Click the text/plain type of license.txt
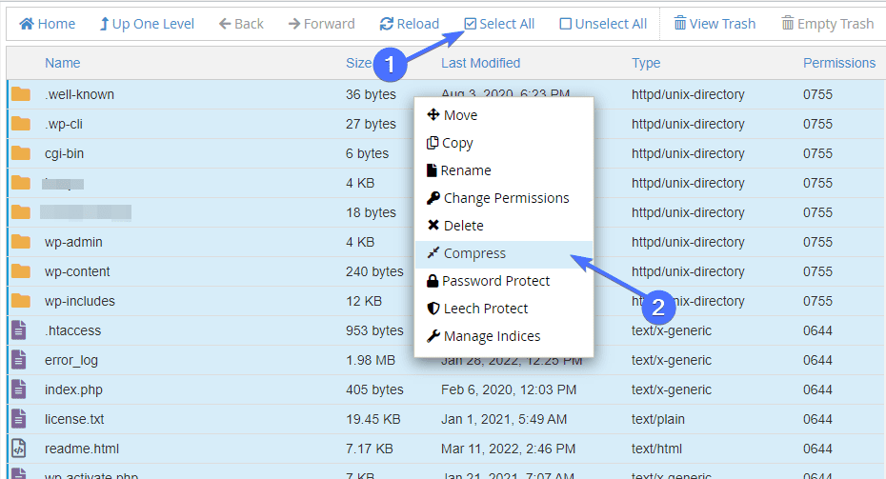Image resolution: width=886 pixels, height=479 pixels. [x=658, y=419]
